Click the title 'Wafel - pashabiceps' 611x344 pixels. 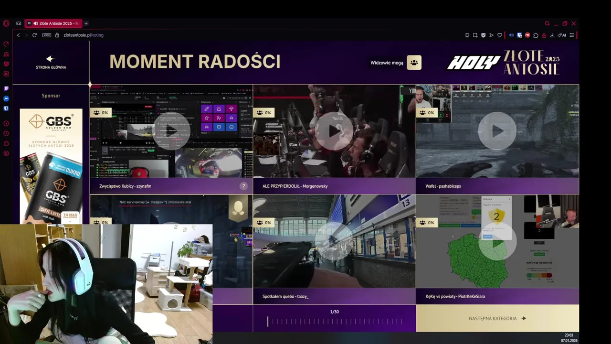click(x=443, y=186)
